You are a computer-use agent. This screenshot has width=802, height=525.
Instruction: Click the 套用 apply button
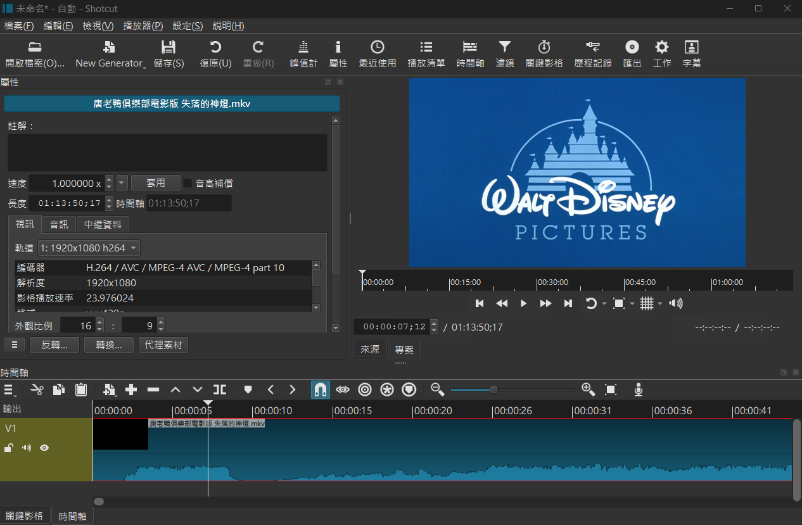[x=156, y=183]
